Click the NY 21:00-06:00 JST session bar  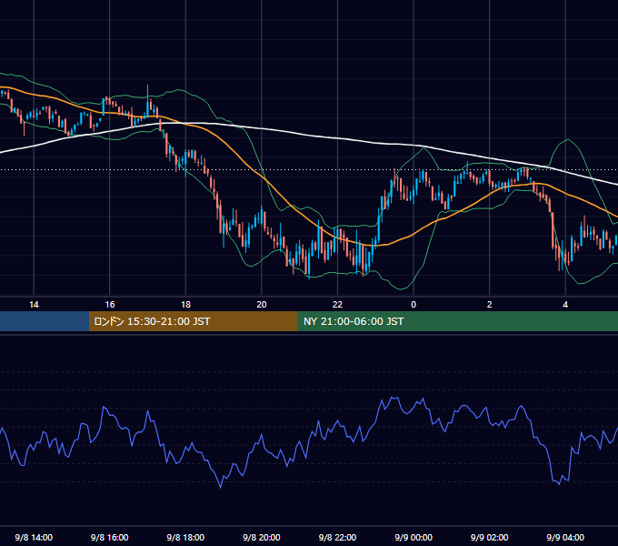[x=457, y=321]
